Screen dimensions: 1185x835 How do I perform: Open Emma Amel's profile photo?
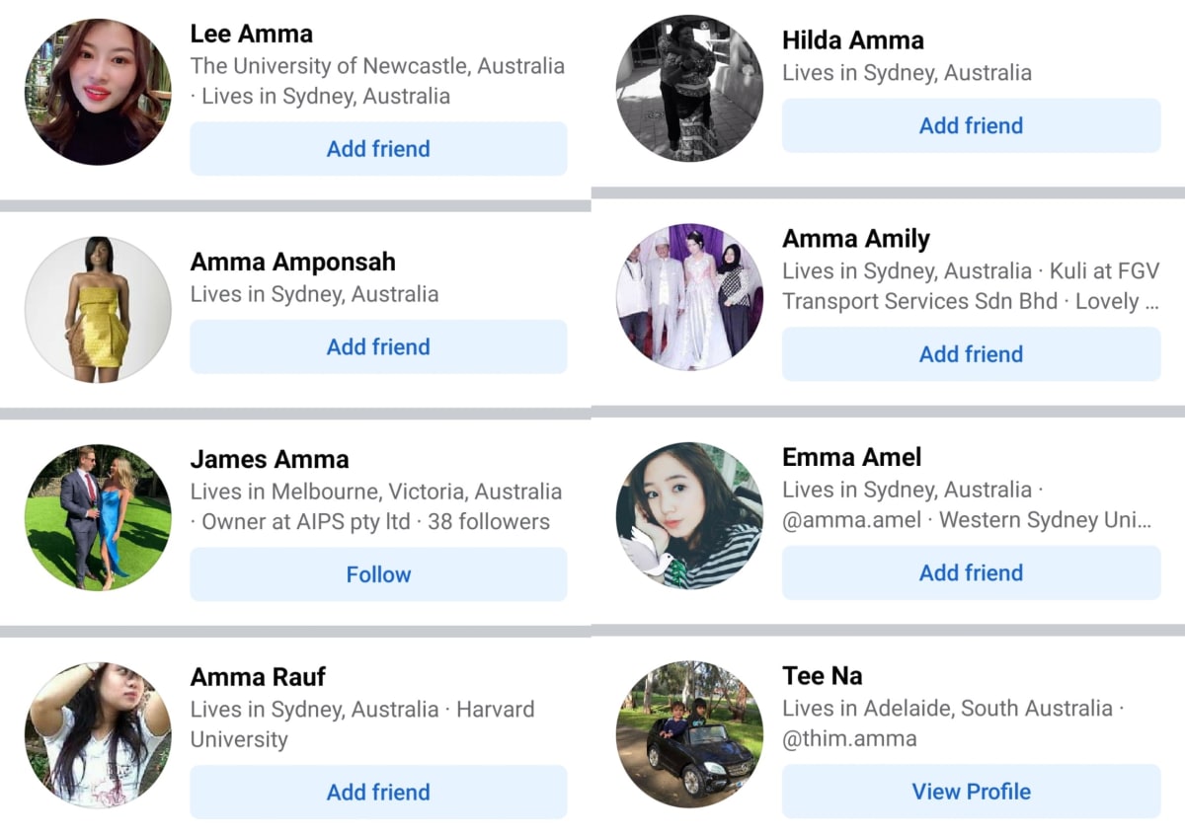click(x=689, y=515)
